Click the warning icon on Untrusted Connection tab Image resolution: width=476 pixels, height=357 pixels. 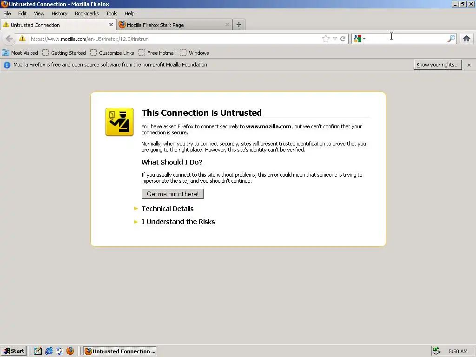(x=6, y=25)
